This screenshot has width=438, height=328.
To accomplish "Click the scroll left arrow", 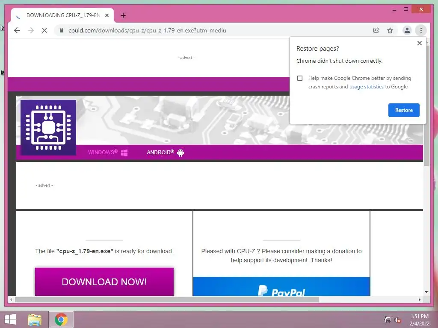I will [x=11, y=299].
